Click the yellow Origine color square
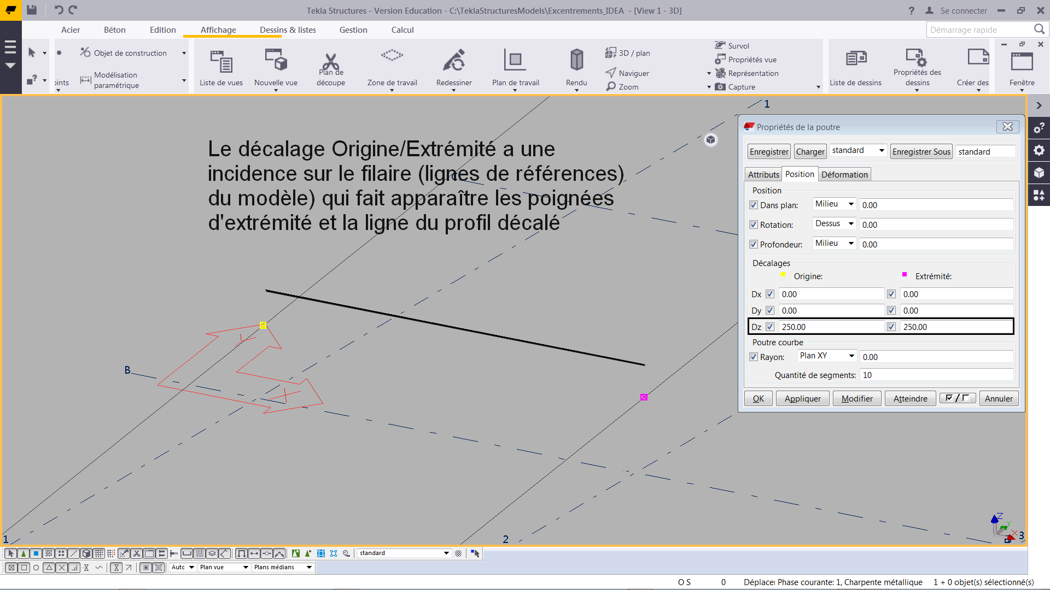This screenshot has height=590, width=1050. pyautogui.click(x=783, y=274)
